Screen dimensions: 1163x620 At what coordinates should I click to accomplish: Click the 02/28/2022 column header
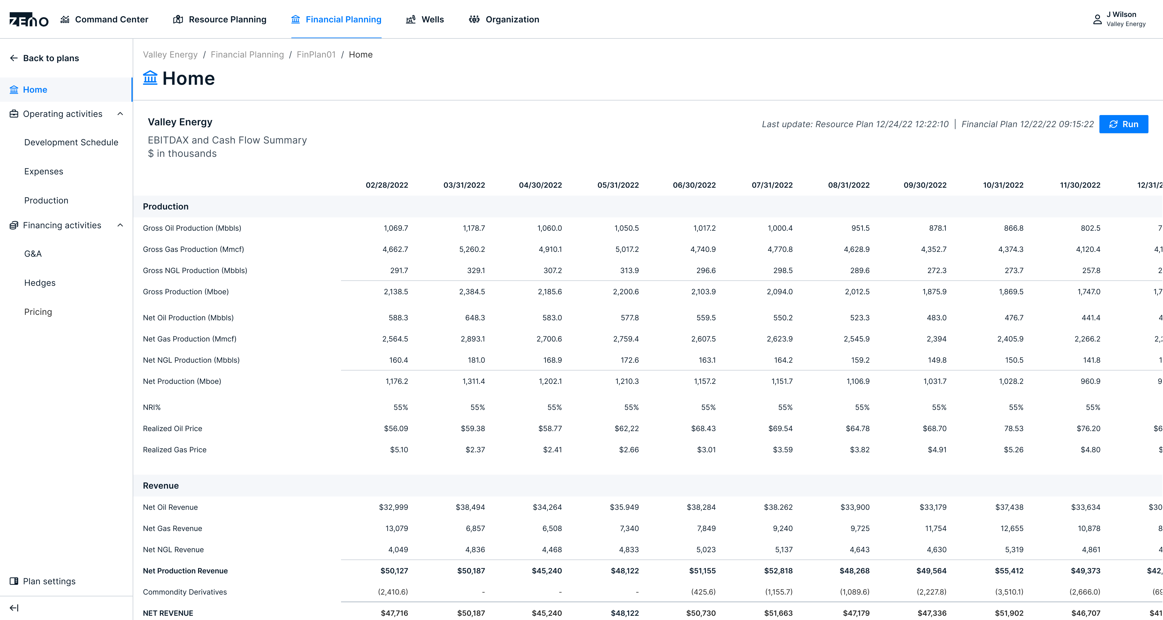tap(387, 185)
